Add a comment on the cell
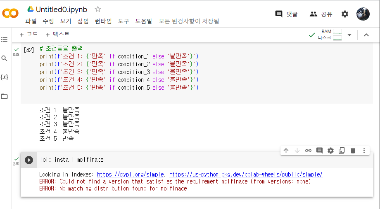Viewport: 380px width, 209px height. [319, 151]
